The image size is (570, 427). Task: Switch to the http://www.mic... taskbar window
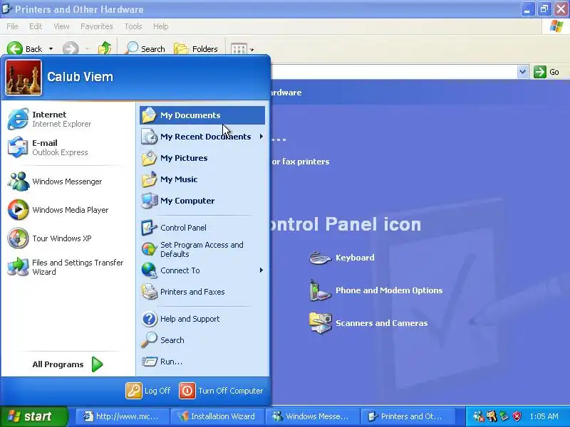point(123,416)
